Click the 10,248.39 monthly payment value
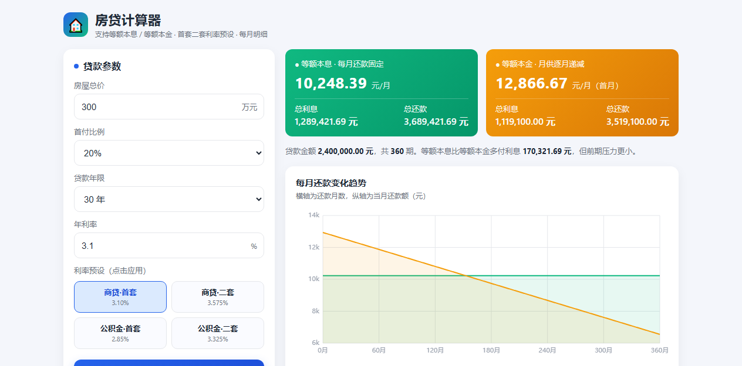742x366 pixels. coord(331,83)
